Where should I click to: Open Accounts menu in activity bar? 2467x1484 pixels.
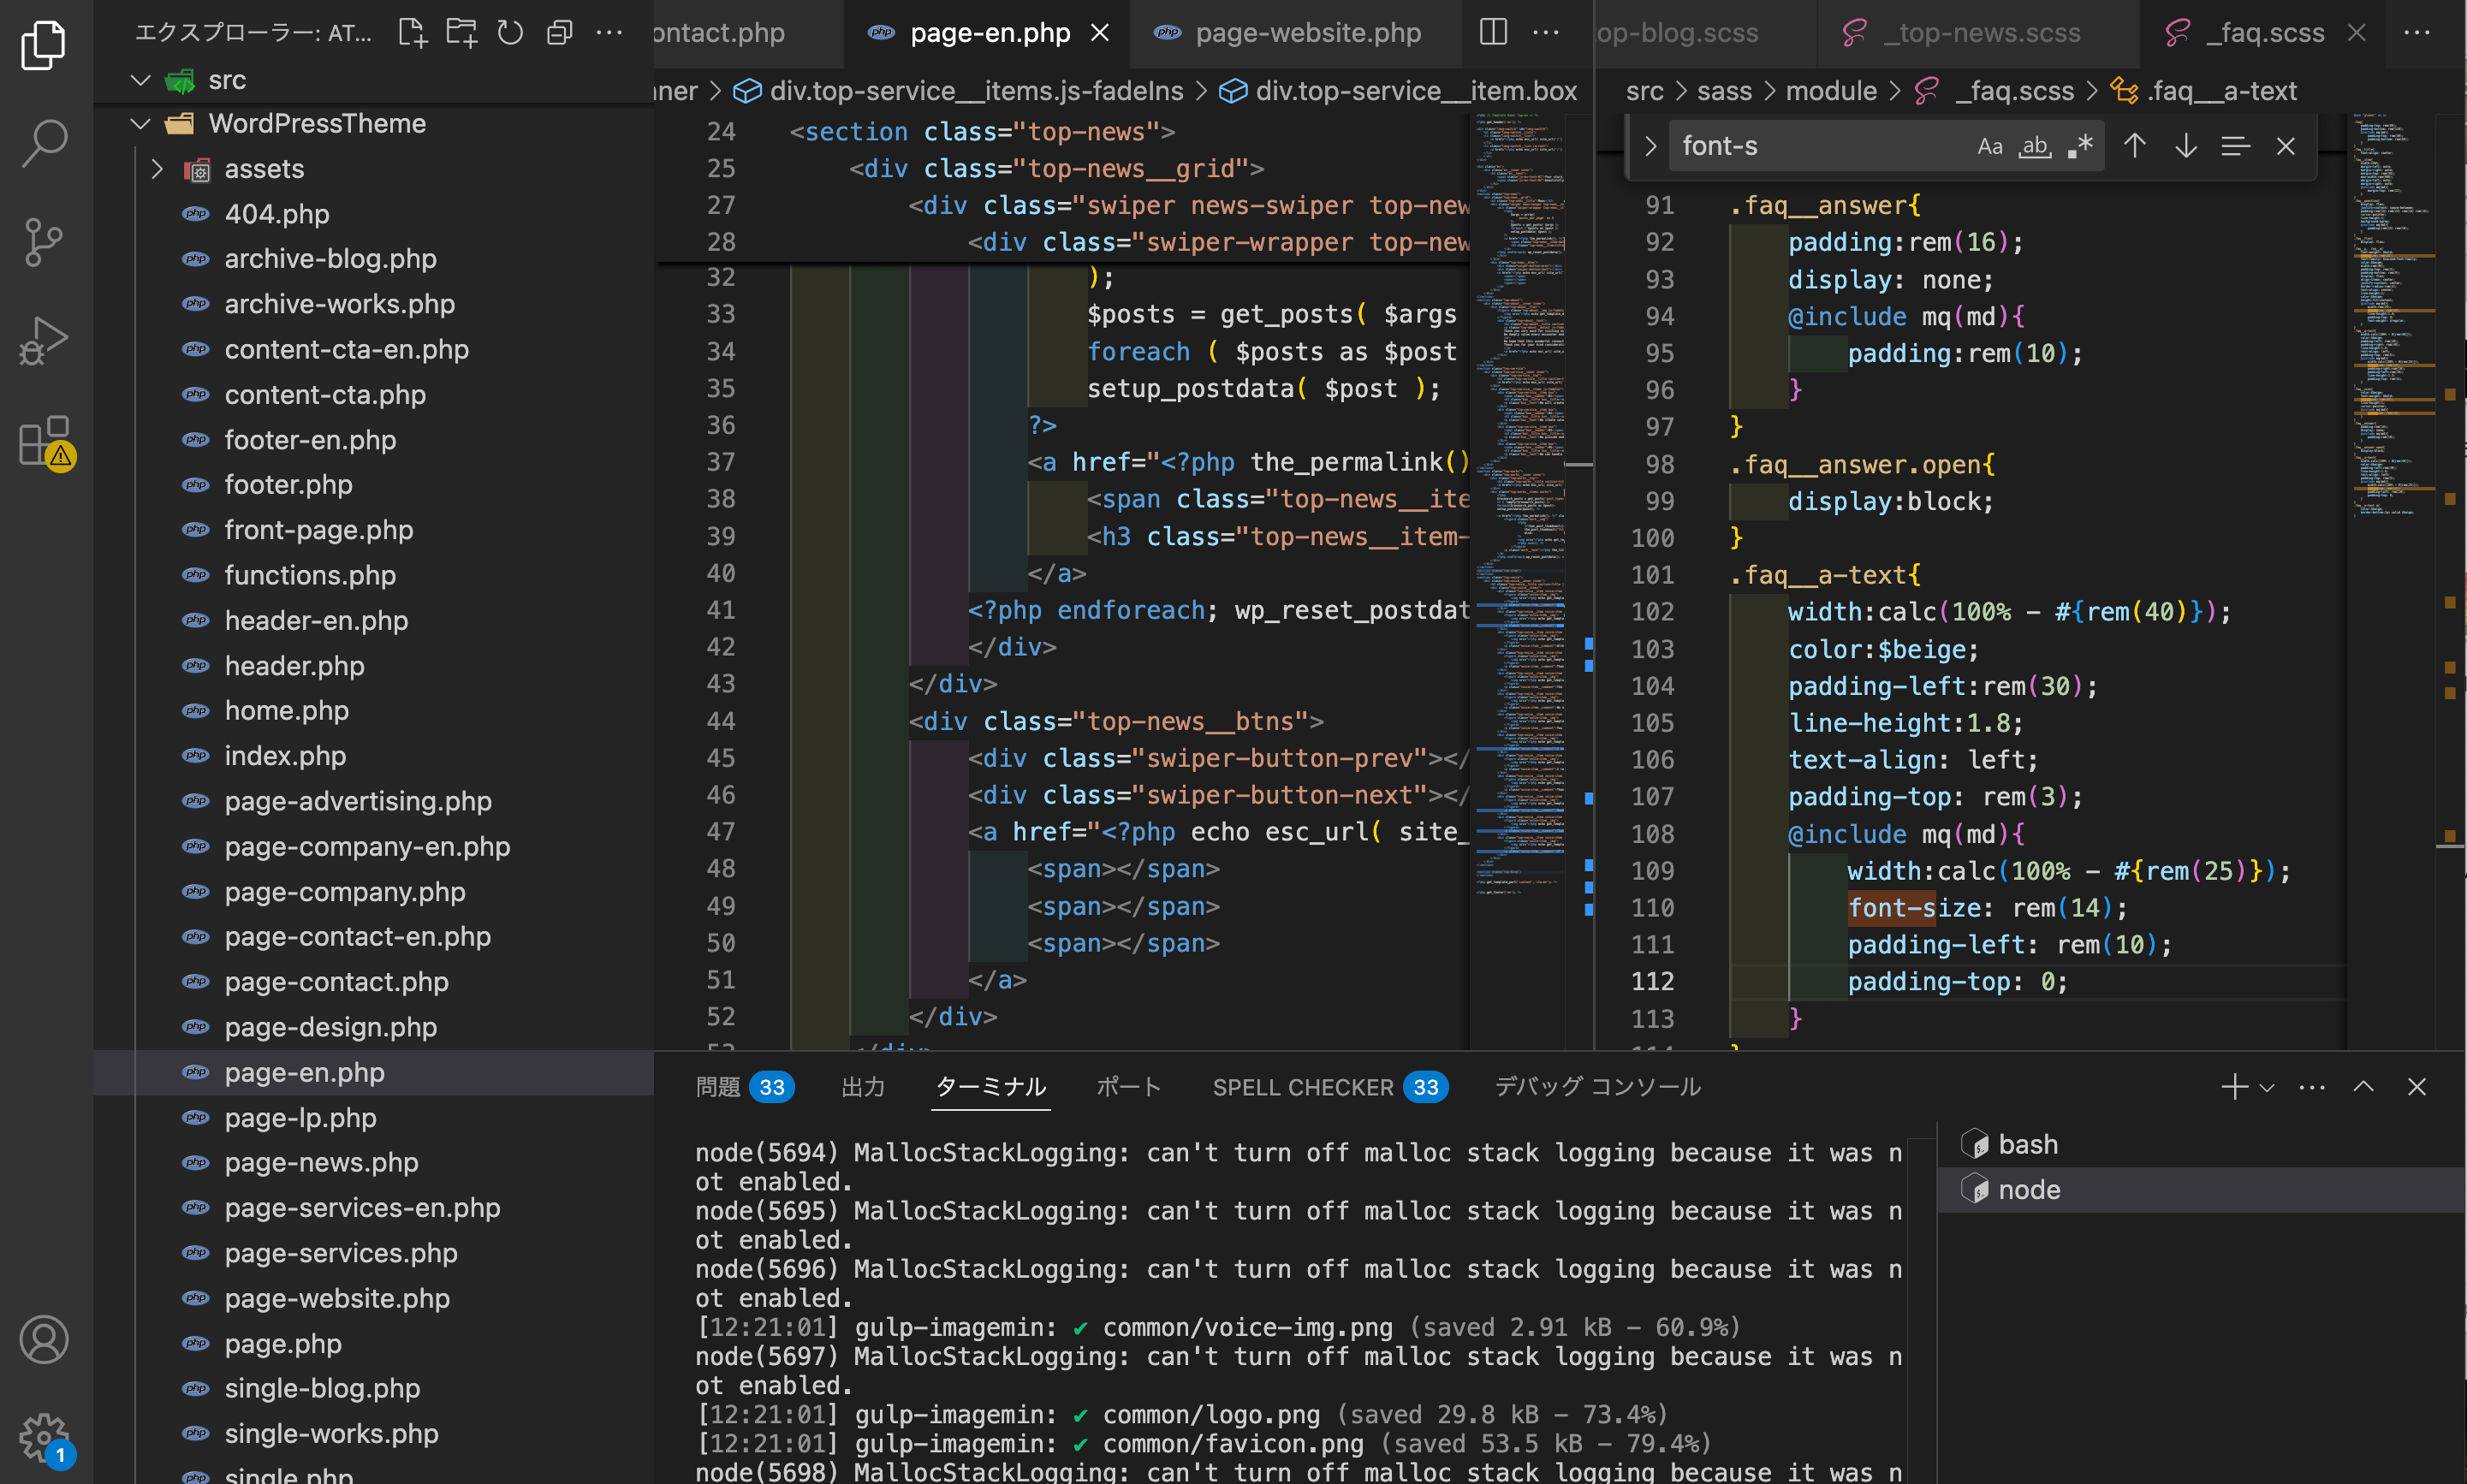[44, 1339]
